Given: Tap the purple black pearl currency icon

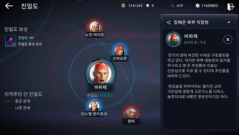Looking at the screenshot, I should tap(173, 6).
